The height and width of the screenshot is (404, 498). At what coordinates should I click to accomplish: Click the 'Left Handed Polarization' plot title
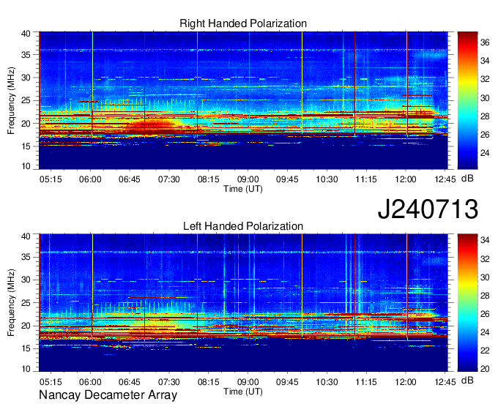coord(243,226)
